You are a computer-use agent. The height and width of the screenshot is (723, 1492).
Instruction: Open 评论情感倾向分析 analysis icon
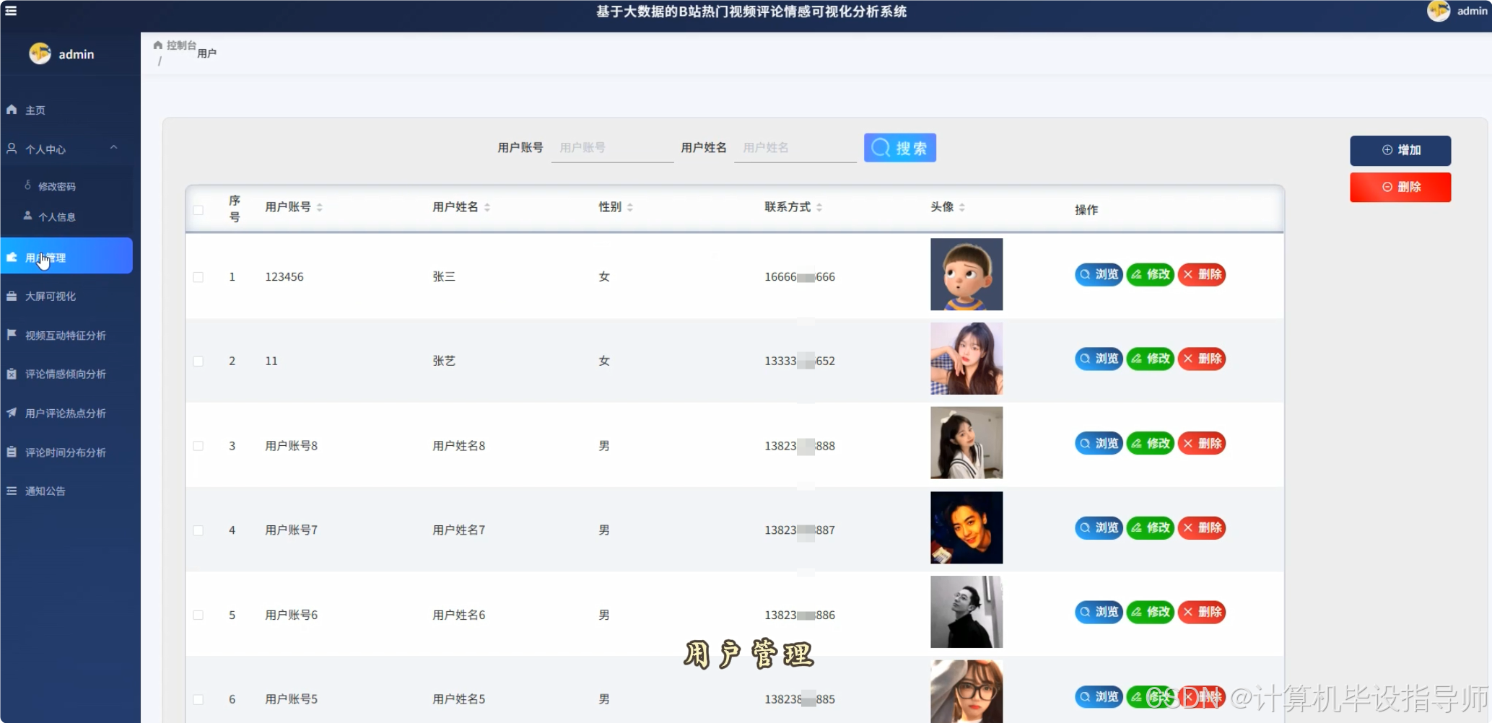10,374
